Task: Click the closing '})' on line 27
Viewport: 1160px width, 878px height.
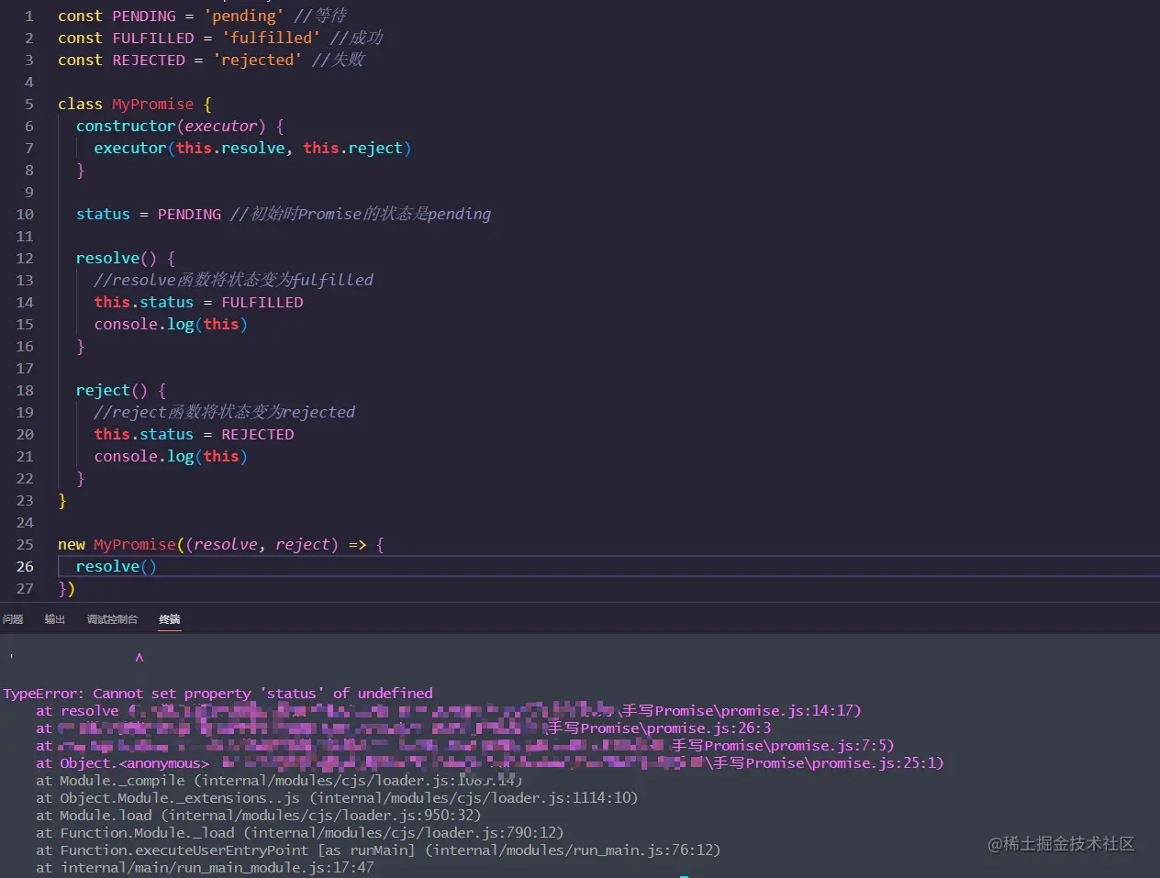Action: point(67,588)
